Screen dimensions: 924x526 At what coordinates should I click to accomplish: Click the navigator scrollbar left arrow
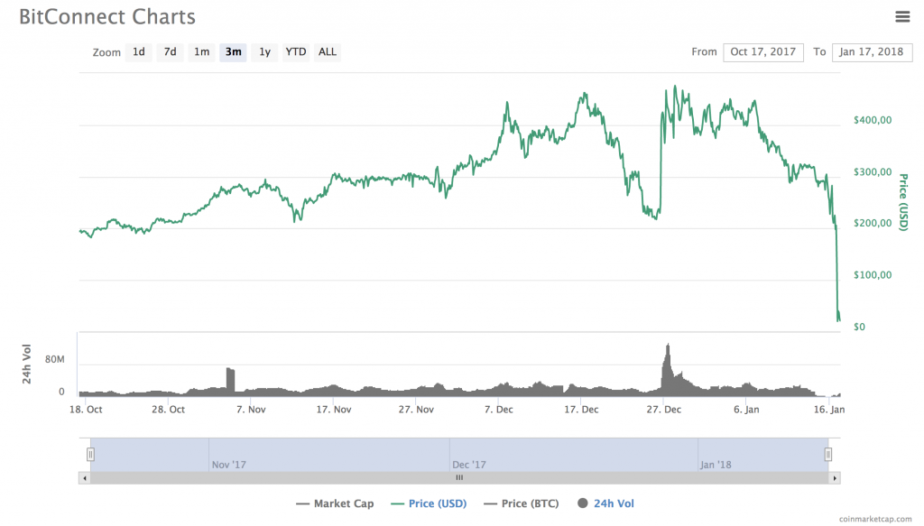point(85,478)
